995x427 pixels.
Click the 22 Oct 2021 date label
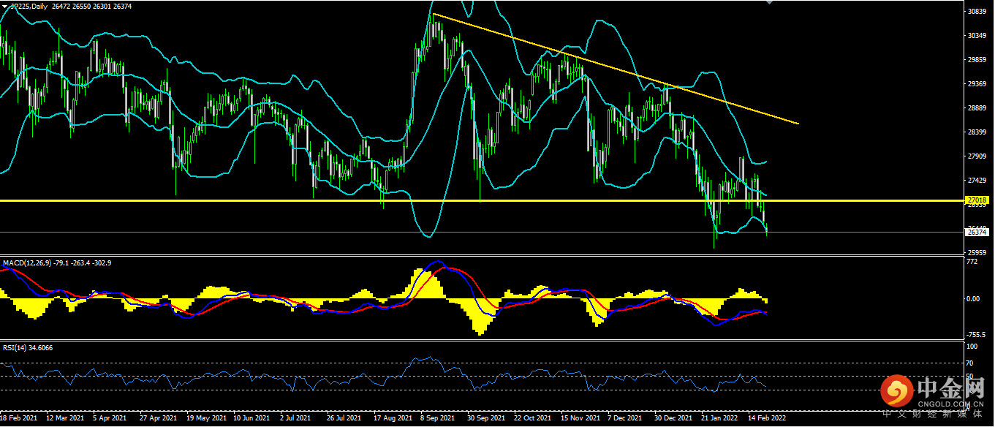[x=531, y=419]
